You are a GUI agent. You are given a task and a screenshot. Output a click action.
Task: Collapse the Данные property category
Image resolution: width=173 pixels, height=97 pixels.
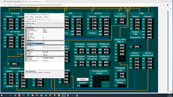(26, 41)
